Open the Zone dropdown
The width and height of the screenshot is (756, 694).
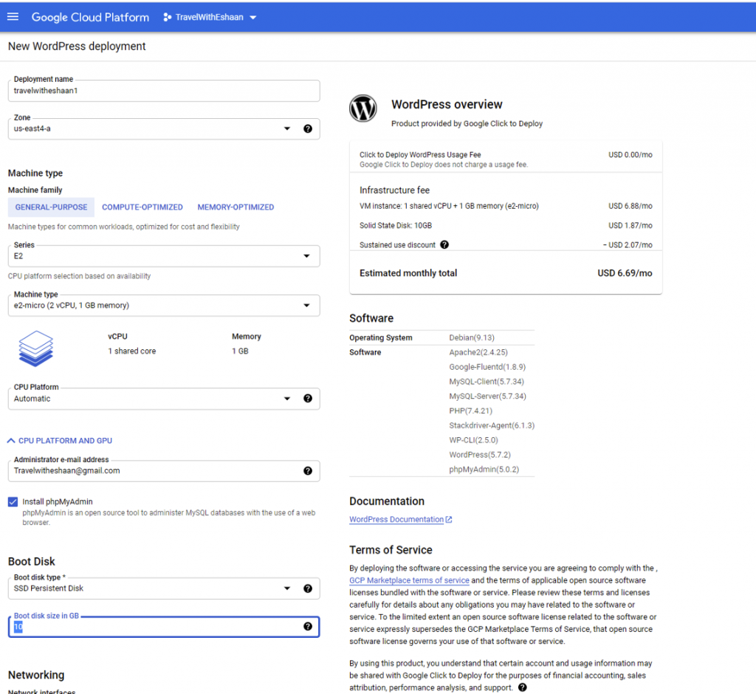point(164,128)
